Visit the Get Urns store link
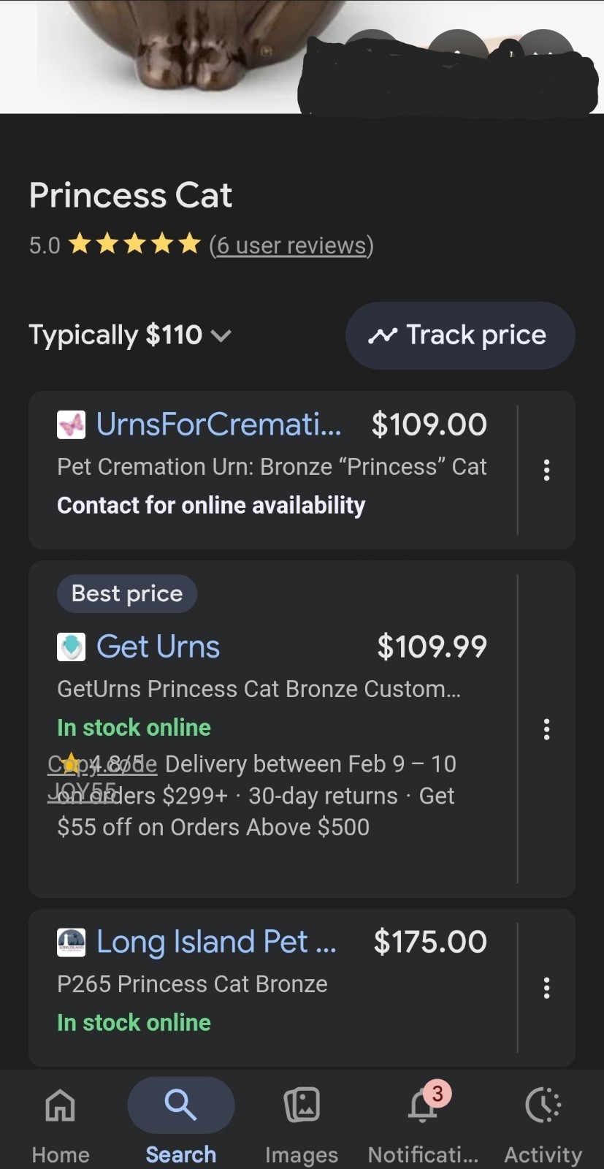This screenshot has height=1169, width=604. coord(158,647)
